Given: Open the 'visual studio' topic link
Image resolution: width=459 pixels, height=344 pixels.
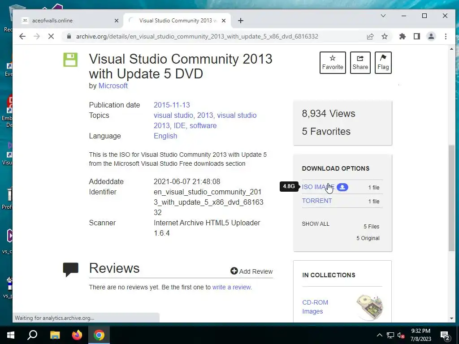Looking at the screenshot, I should [173, 115].
